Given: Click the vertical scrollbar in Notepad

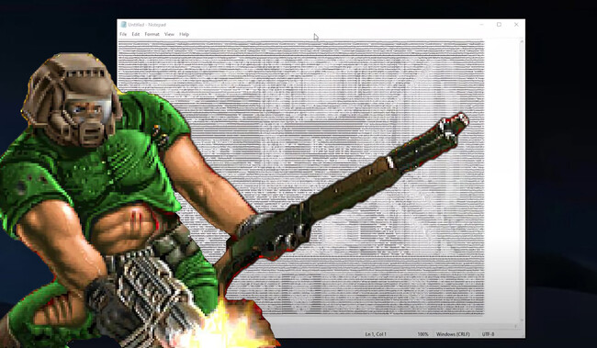Looking at the screenshot, I should click(522, 181).
